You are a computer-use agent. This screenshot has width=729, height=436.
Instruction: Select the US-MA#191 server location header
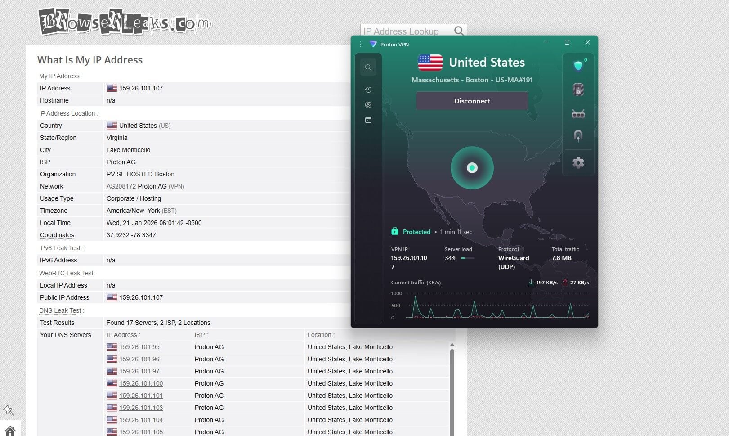(x=472, y=80)
